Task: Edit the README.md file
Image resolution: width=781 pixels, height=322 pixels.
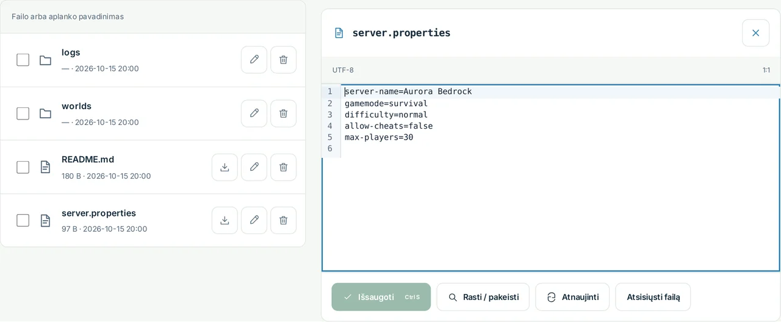Action: click(254, 167)
